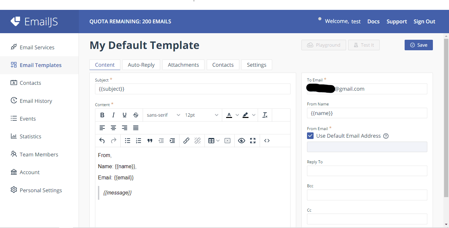Expand the 12pt font size dropdown
The height and width of the screenshot is (228, 449).
tap(201, 115)
